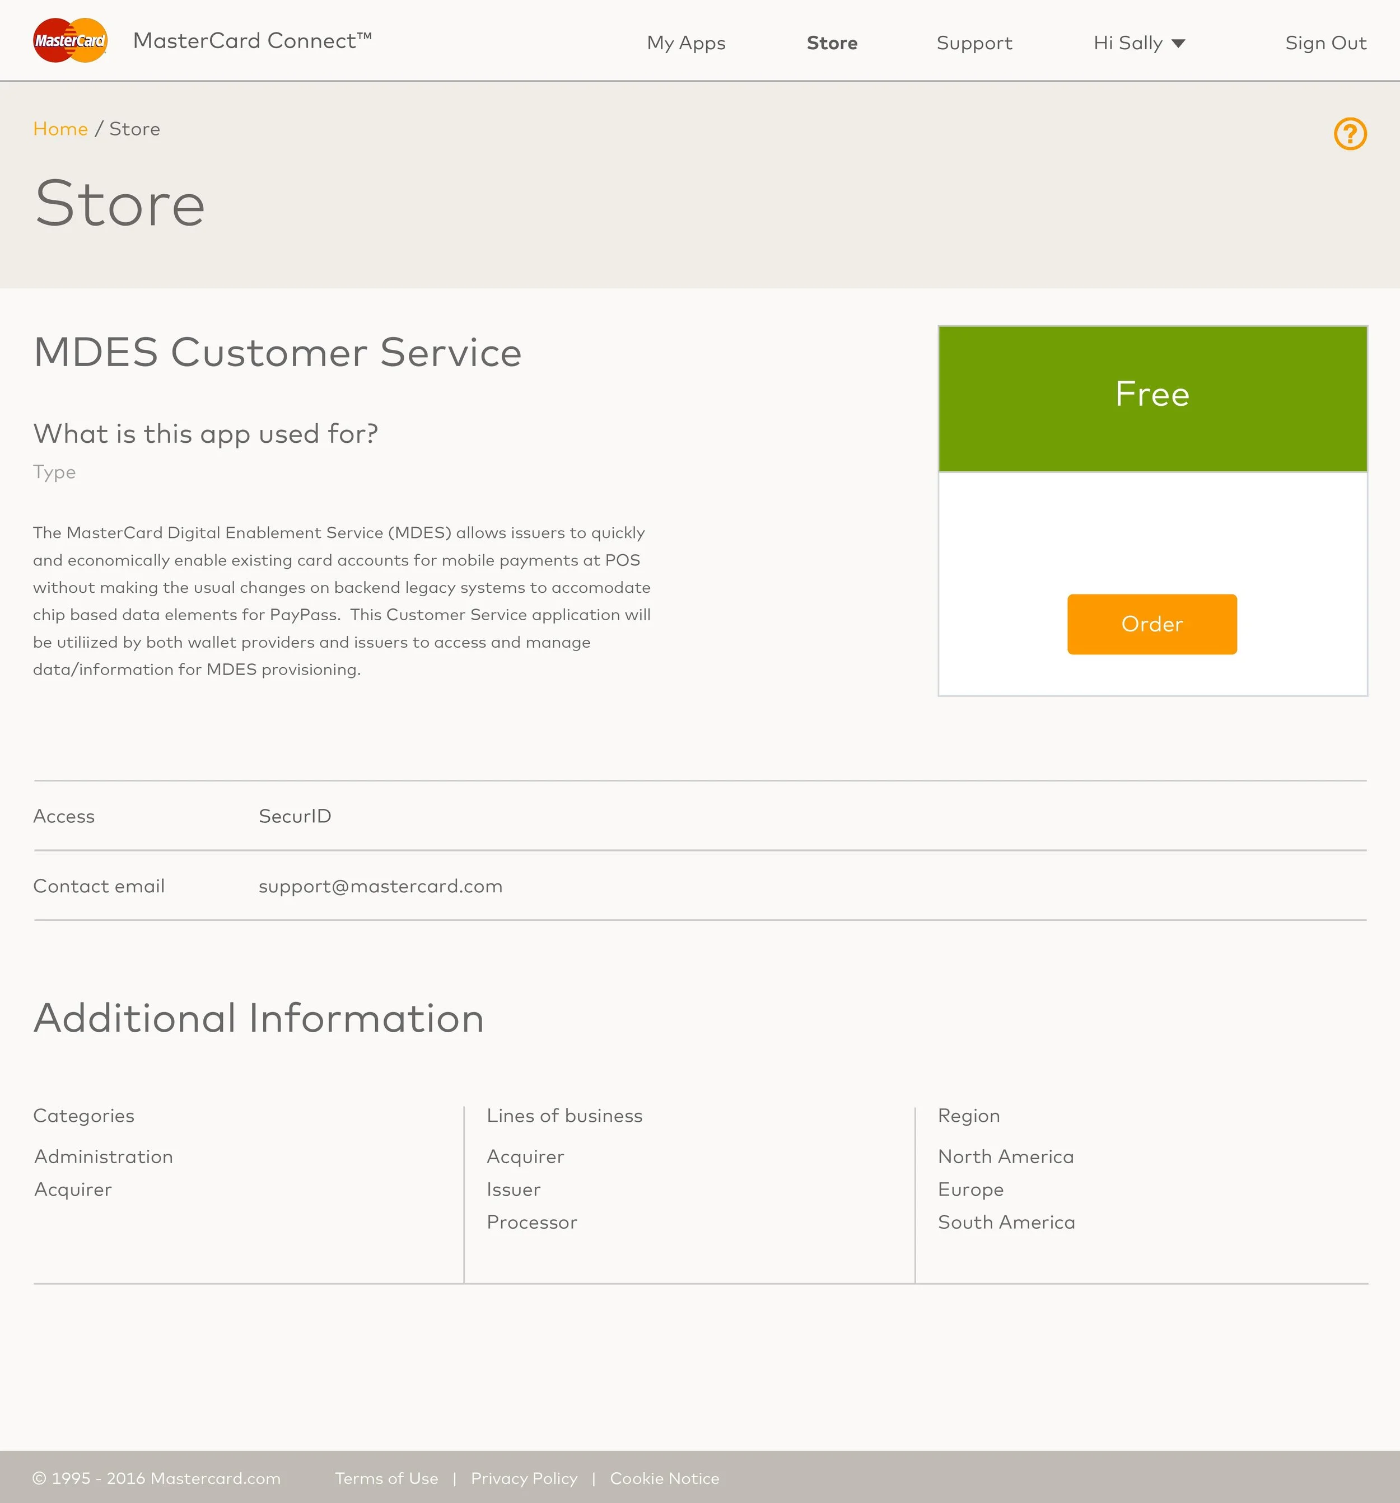Select Processor line of business

(x=531, y=1222)
